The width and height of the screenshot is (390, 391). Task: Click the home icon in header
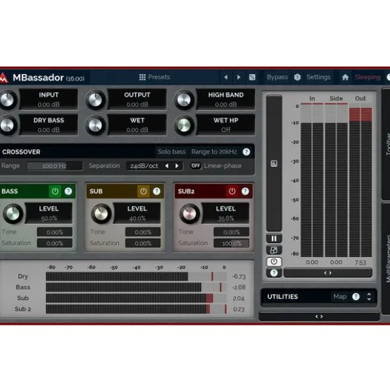click(x=345, y=77)
